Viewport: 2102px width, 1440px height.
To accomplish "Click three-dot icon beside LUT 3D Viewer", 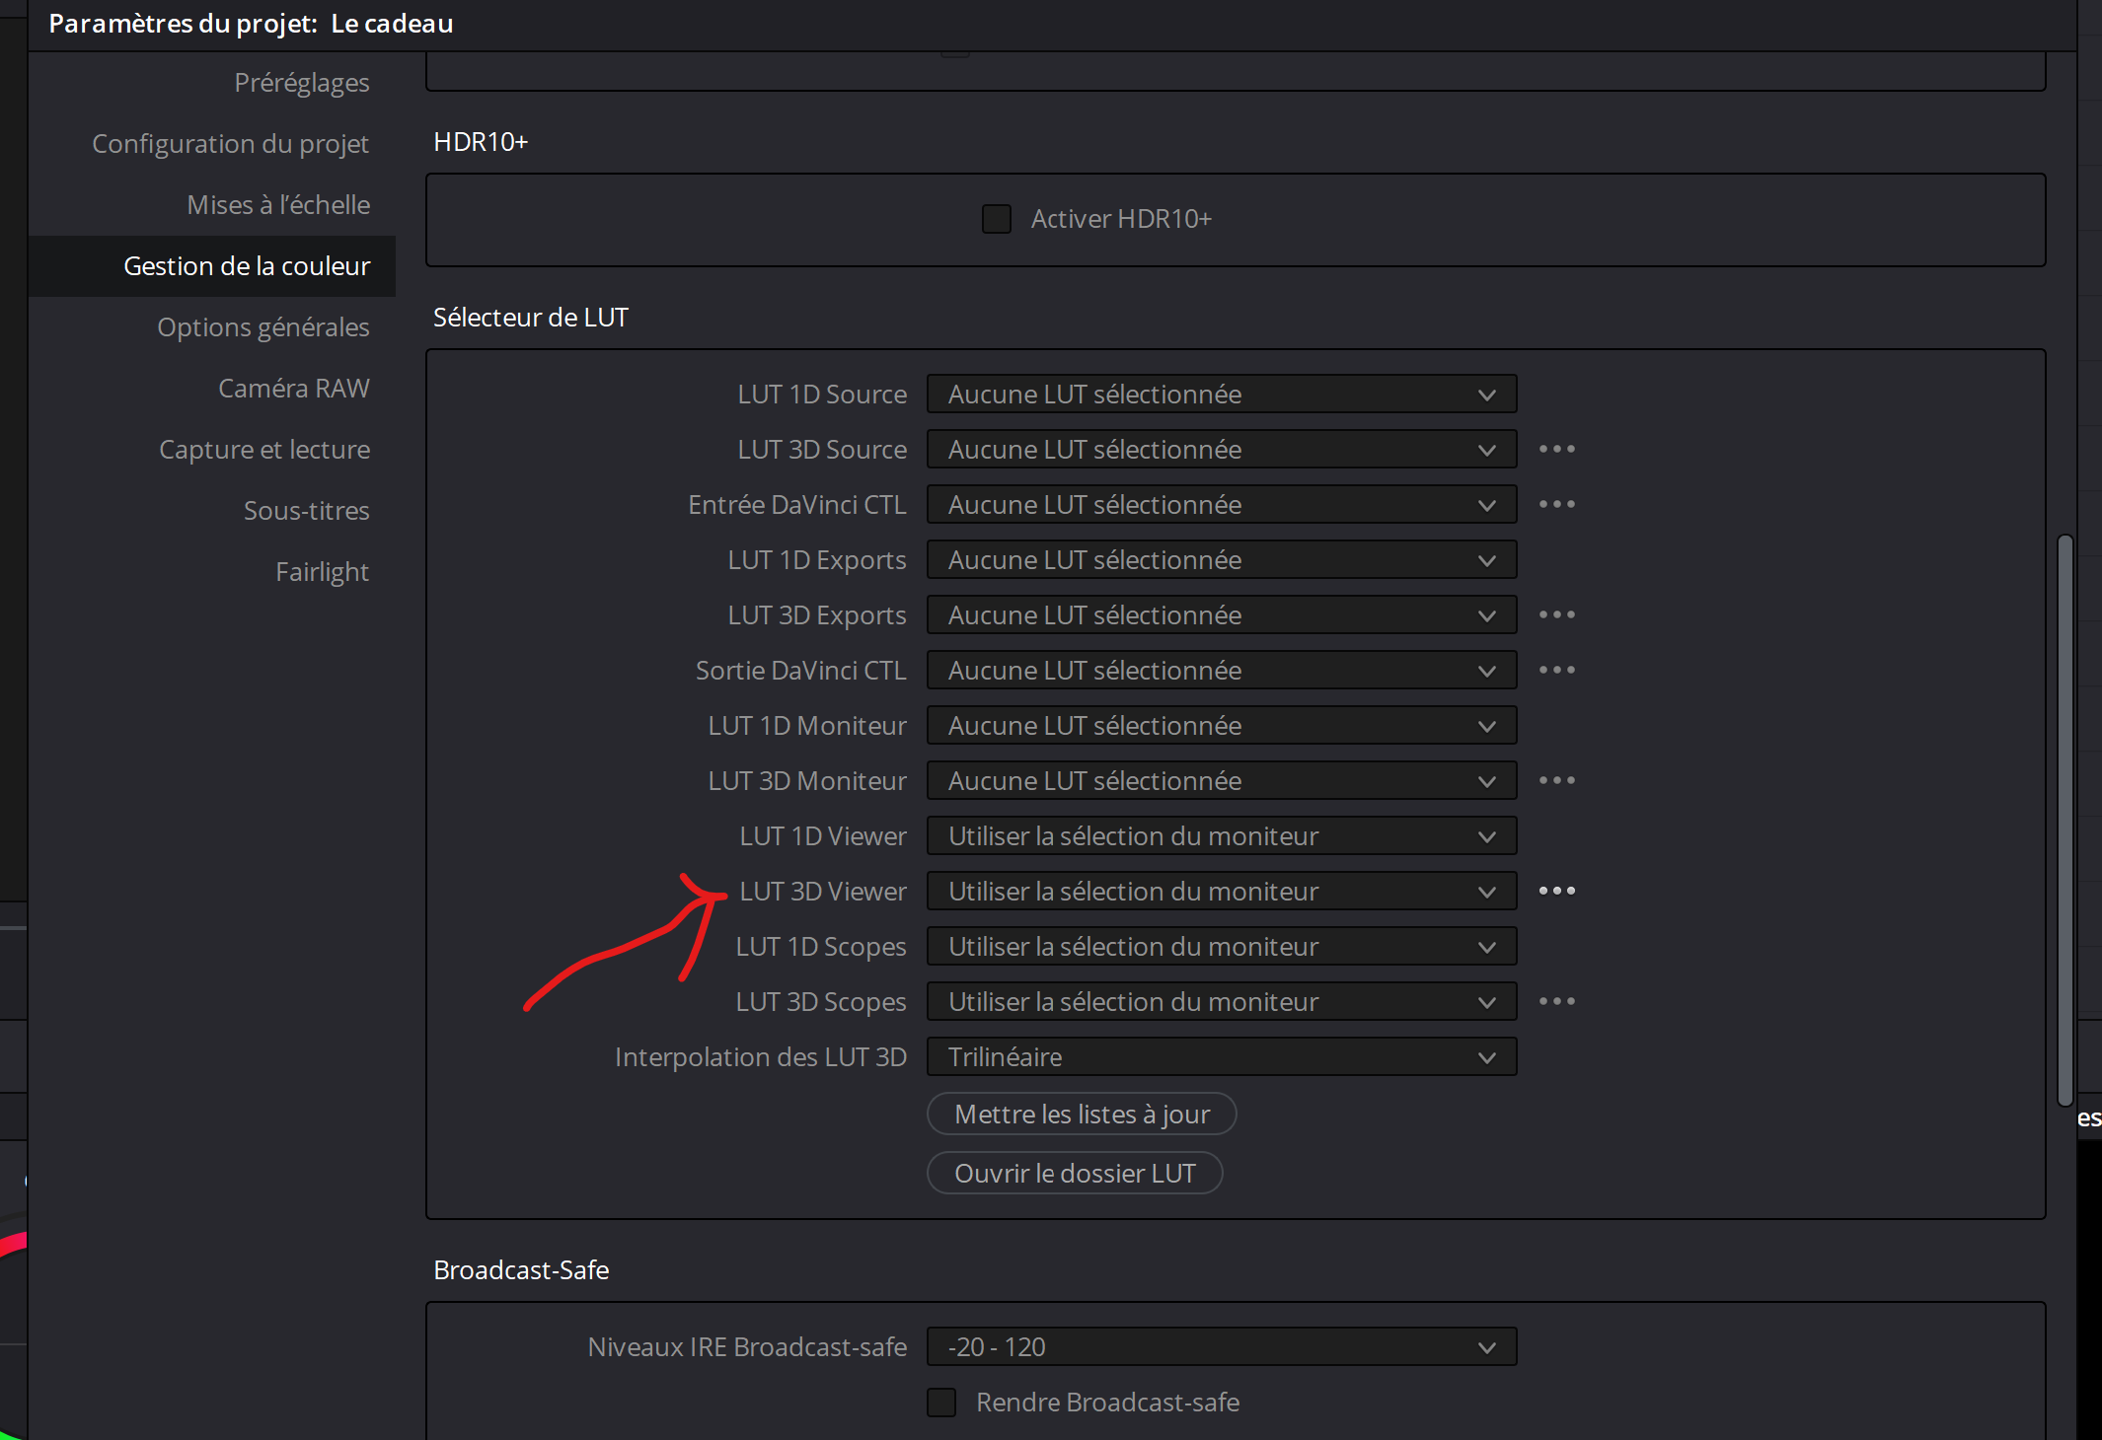I will coord(1556,892).
